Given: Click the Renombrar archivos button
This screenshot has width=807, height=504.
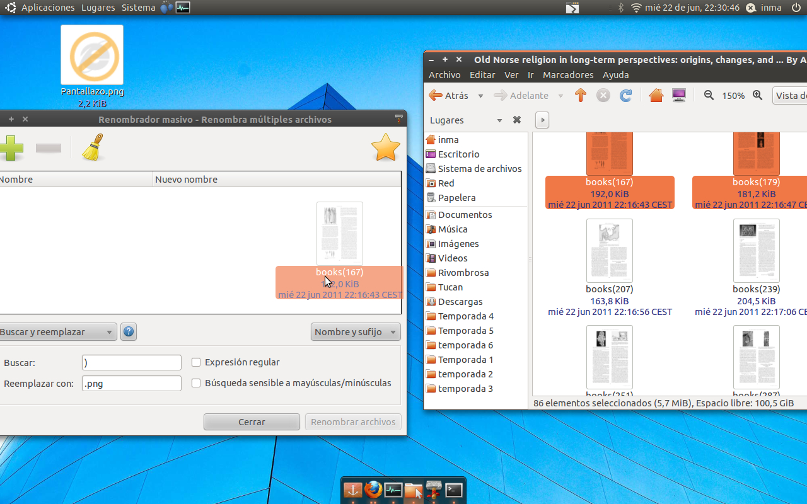Looking at the screenshot, I should (x=353, y=421).
